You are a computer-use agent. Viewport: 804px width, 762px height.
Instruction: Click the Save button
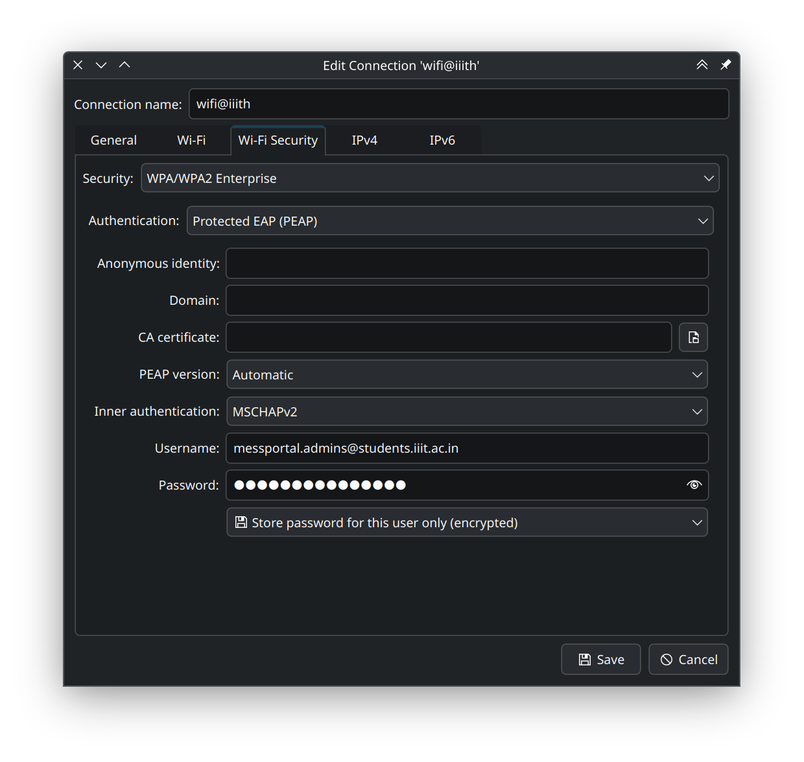click(x=601, y=660)
